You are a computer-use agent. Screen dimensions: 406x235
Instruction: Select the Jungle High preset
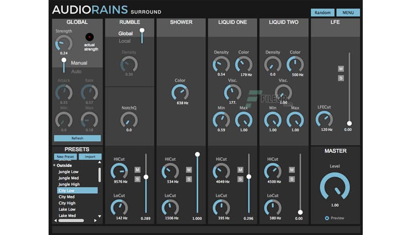pyautogui.click(x=69, y=185)
